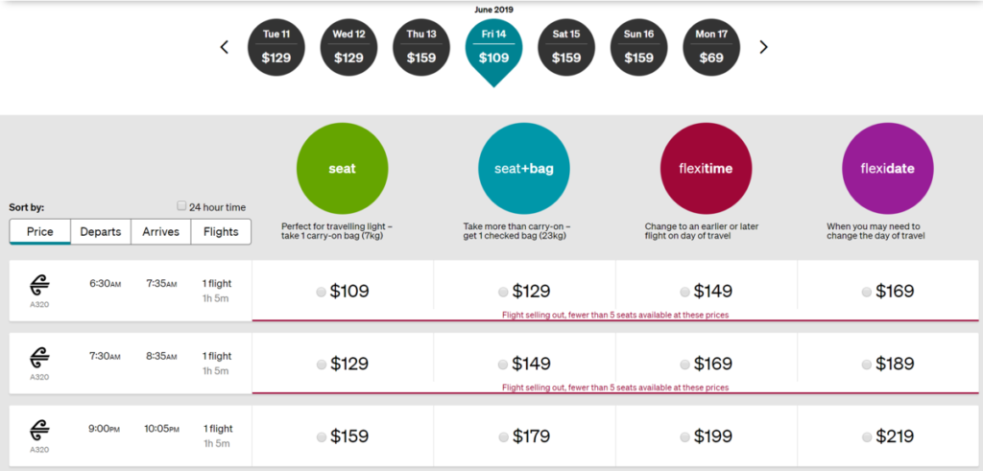
Task: Click the green seat fare circle icon
Action: click(x=342, y=169)
